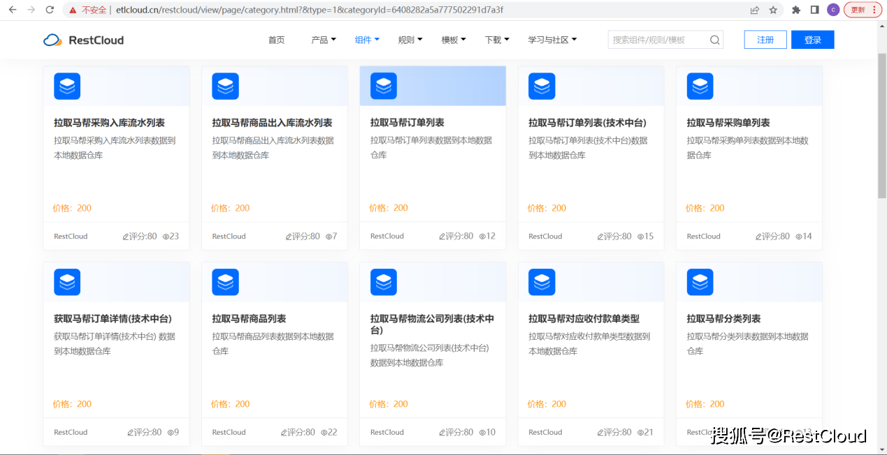
Task: Go forward with the browser forward arrow
Action: click(x=31, y=10)
